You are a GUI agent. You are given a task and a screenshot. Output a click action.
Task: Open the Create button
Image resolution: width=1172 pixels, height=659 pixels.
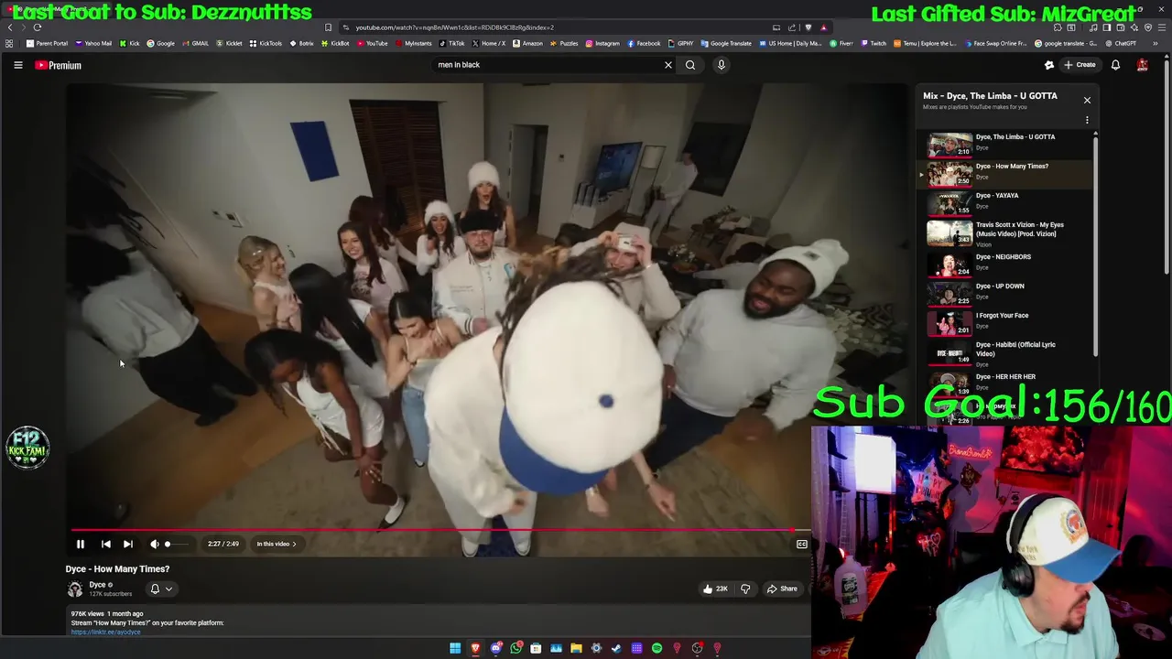(1080, 65)
